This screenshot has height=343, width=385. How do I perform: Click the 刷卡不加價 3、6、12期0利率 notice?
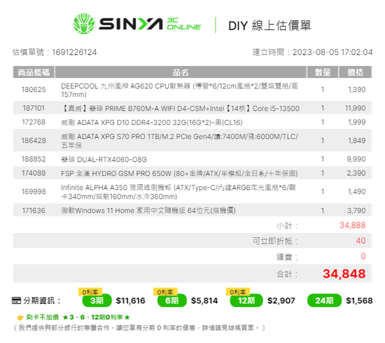[78, 317]
